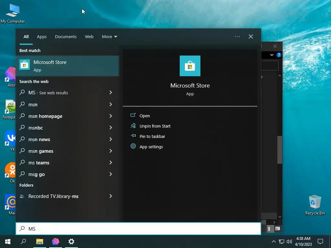Expand the chevron next to 'msn homepage'
Image resolution: width=331 pixels, height=248 pixels.
tap(111, 116)
